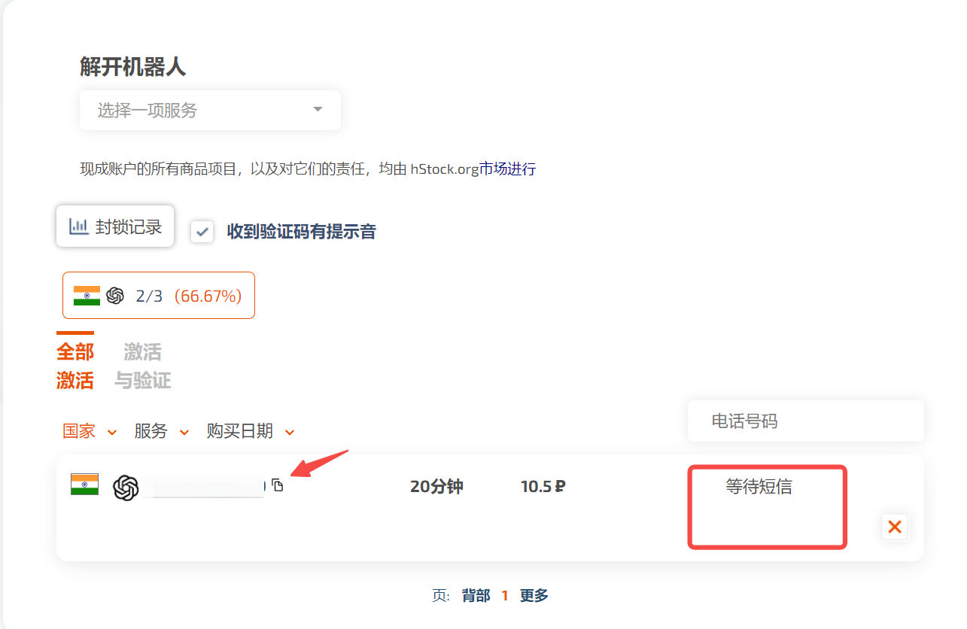The width and height of the screenshot is (967, 629).
Task: Go to the 更多 next page link
Action: click(x=534, y=596)
